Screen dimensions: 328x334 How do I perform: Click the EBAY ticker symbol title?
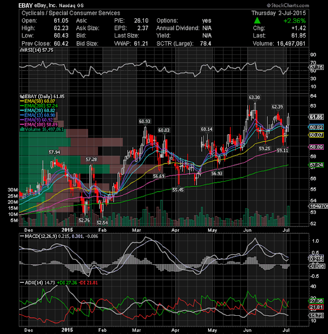tap(26, 5)
